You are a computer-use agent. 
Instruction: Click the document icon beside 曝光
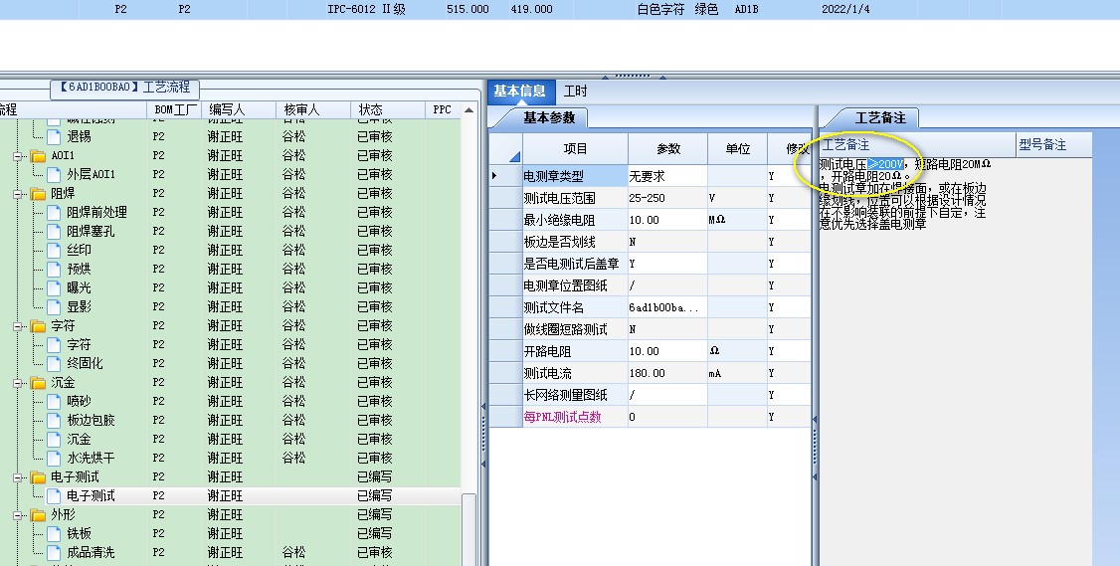(x=55, y=288)
